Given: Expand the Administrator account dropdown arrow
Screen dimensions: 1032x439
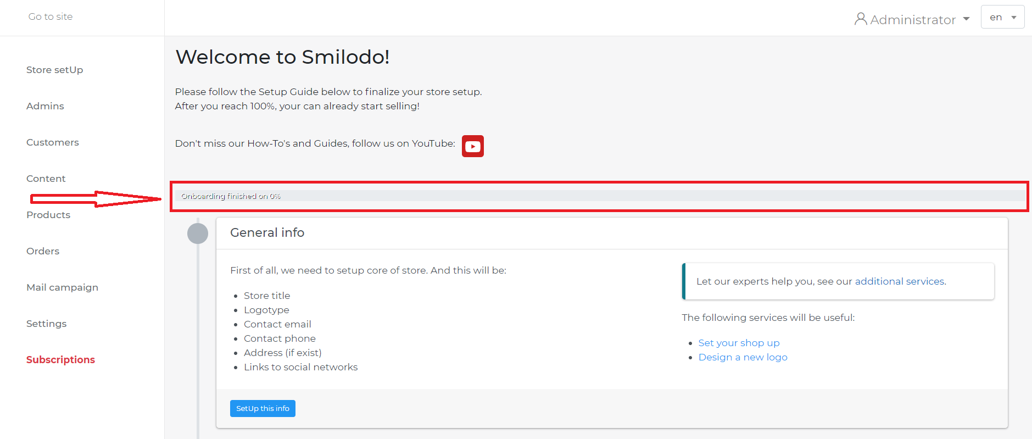Looking at the screenshot, I should tap(966, 19).
